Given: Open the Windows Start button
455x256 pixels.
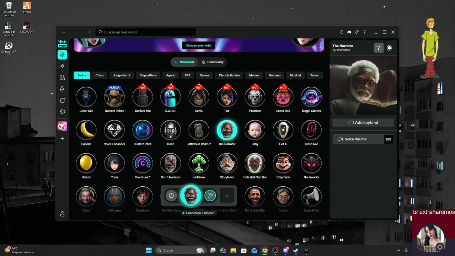Looking at the screenshot, I should click(149, 250).
